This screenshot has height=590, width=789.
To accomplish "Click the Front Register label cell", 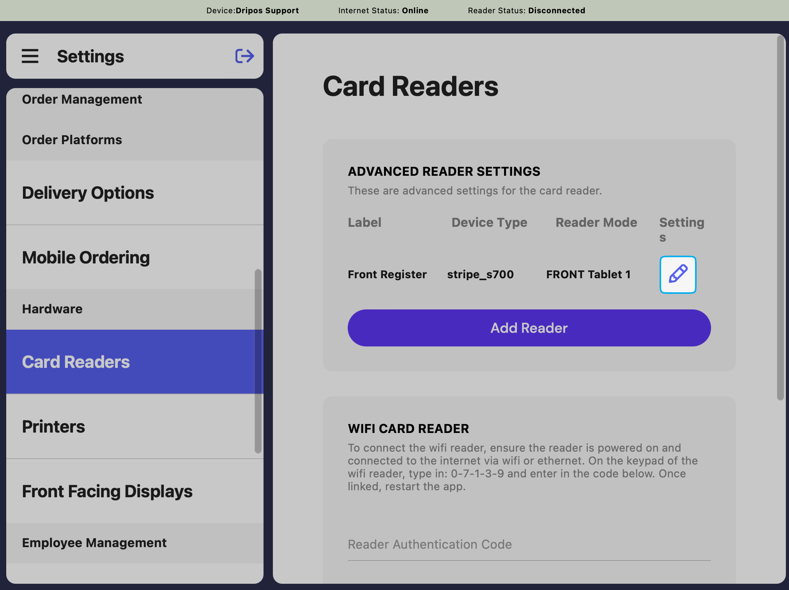I will coord(387,275).
